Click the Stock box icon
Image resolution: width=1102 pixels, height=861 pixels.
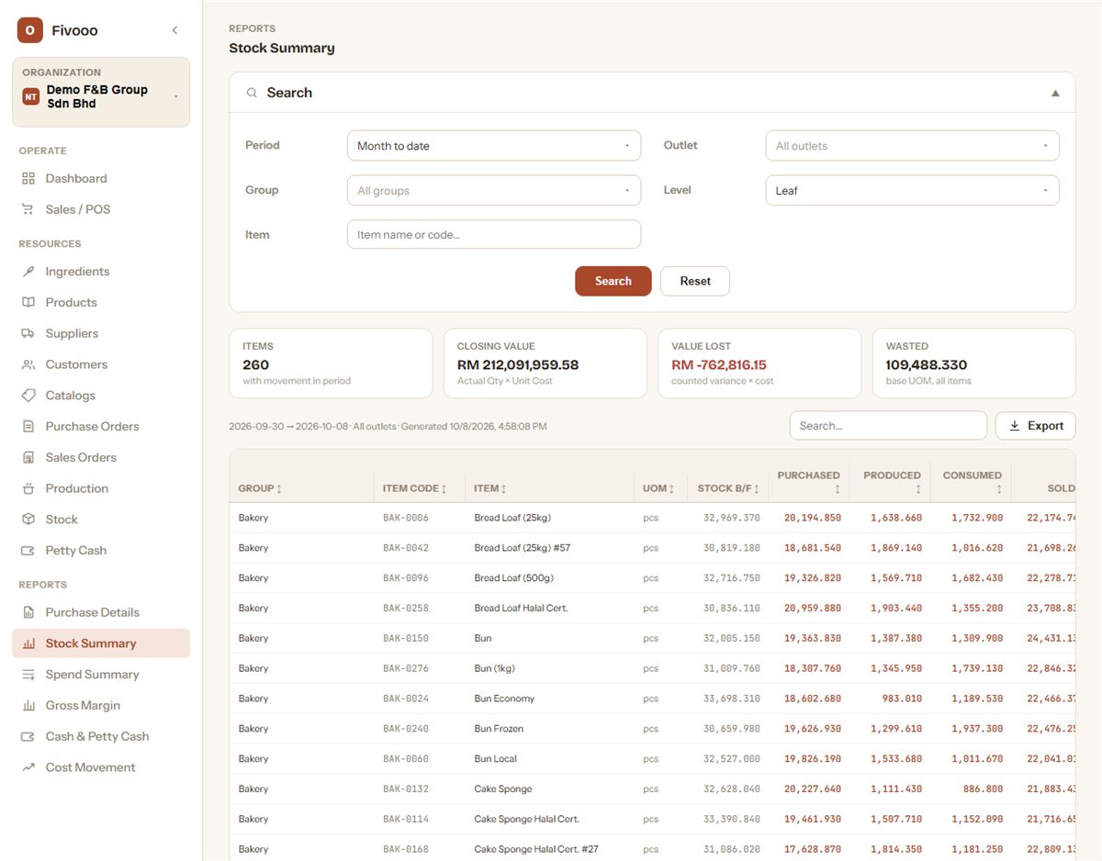(28, 520)
